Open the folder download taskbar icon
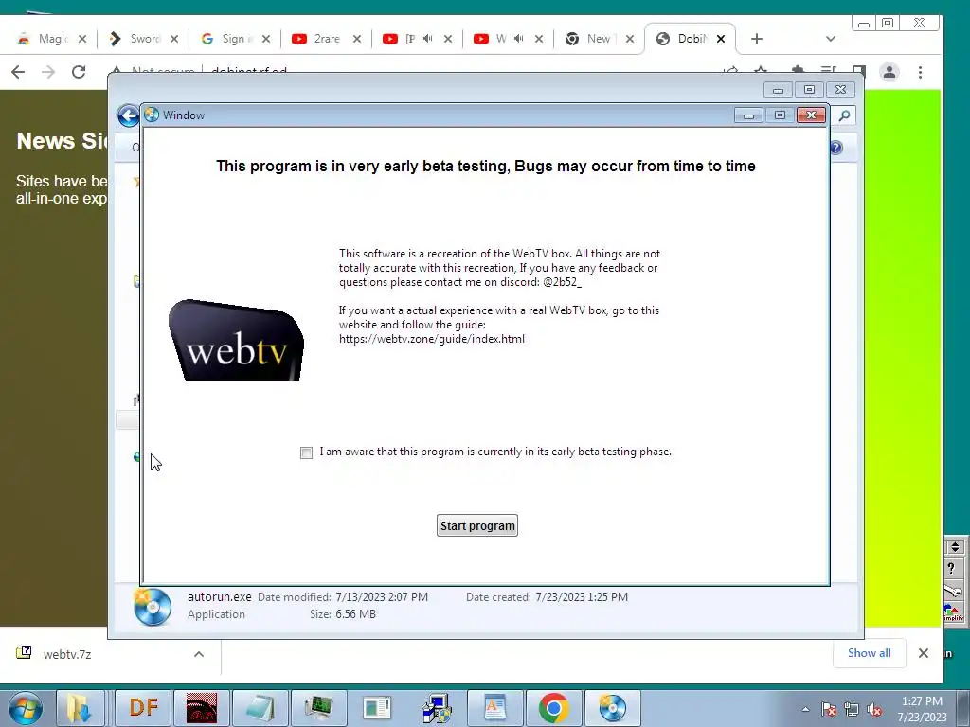This screenshot has width=970, height=727. point(79,708)
